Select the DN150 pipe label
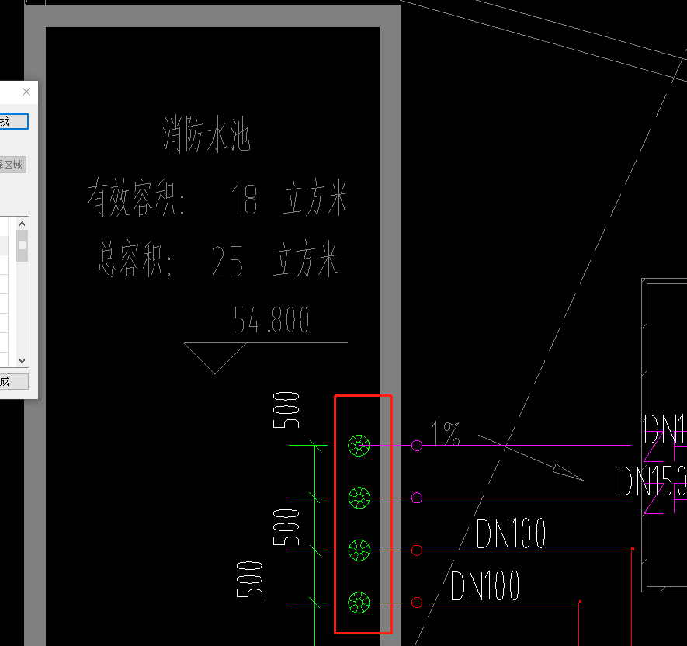 point(652,481)
